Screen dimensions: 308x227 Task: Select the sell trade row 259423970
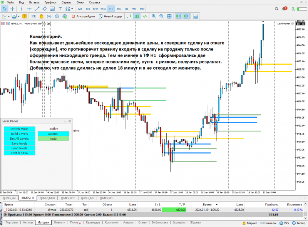153,210
